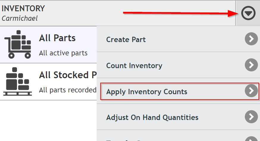Click the empty white area below parts list
This screenshot has width=260, height=141.
pyautogui.click(x=48, y=121)
